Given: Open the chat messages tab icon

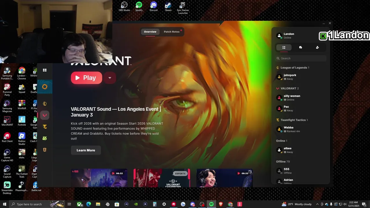Looking at the screenshot, I should click(x=301, y=47).
